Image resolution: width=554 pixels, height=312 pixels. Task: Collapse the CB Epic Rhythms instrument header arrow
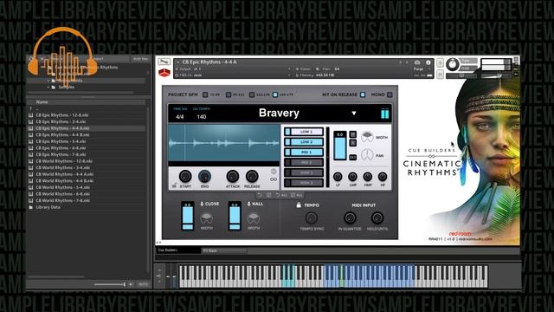coord(177,62)
